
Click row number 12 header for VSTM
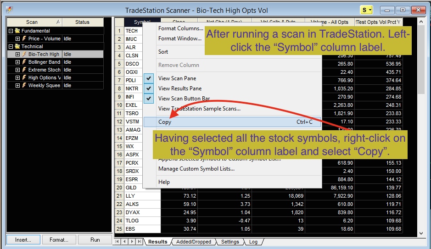[119, 122]
